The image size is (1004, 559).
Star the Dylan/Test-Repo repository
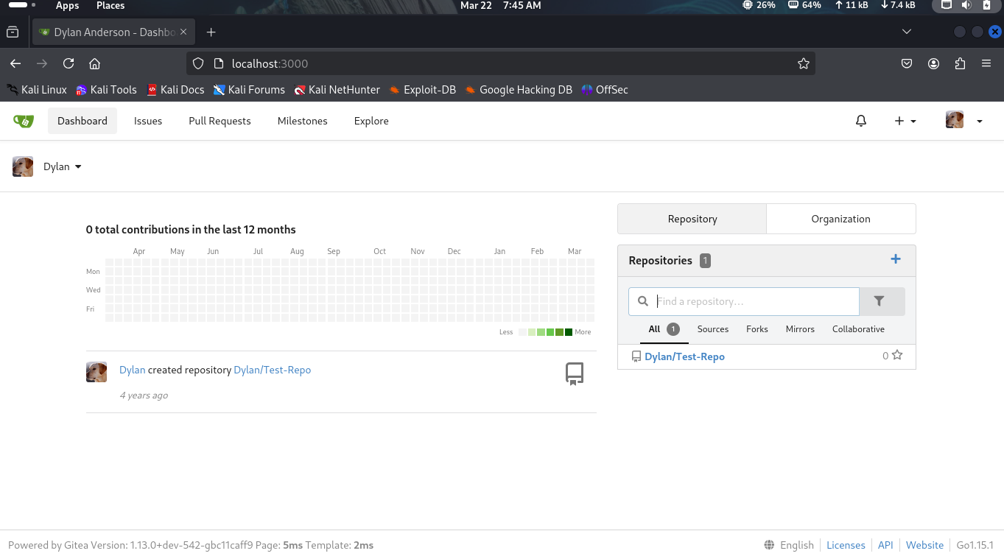pyautogui.click(x=896, y=355)
